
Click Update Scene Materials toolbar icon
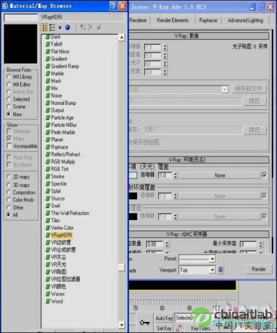click(x=83, y=27)
